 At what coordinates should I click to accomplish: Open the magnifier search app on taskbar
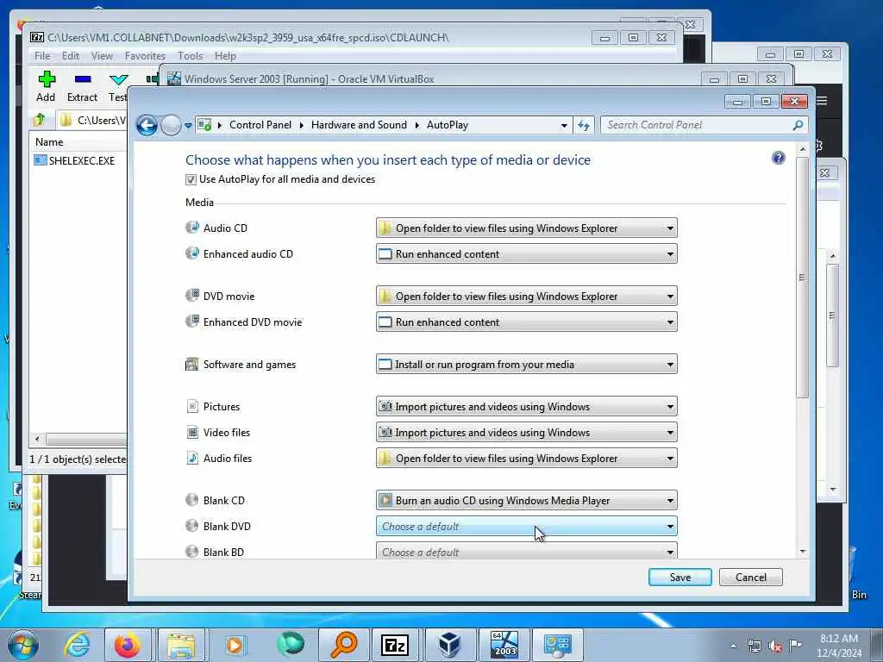point(343,645)
